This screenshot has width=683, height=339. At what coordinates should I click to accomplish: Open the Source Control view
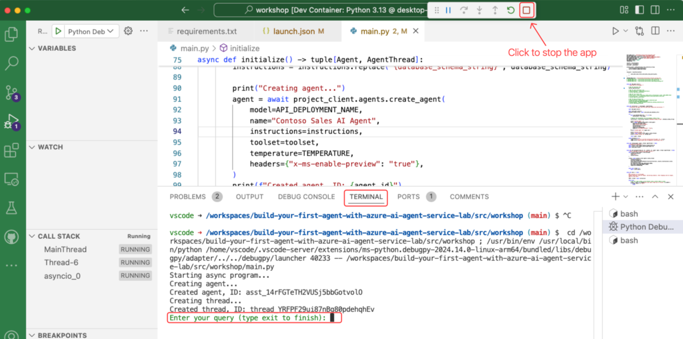click(11, 92)
